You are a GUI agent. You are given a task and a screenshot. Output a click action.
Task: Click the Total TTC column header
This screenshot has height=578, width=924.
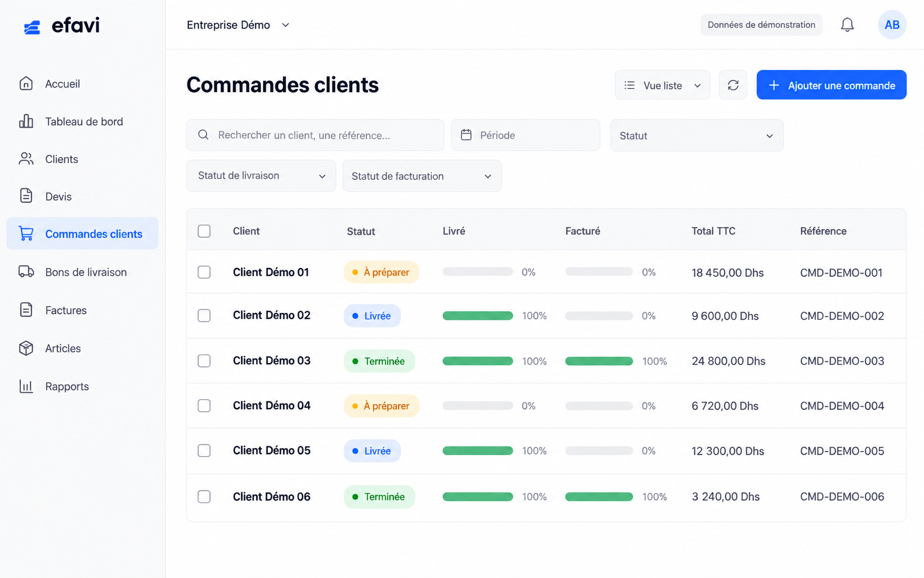713,231
